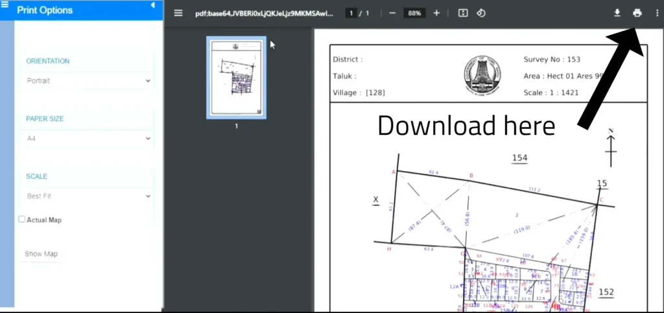Open the Orientation dropdown showing Portrait
The height and width of the screenshot is (313, 664).
[88, 80]
